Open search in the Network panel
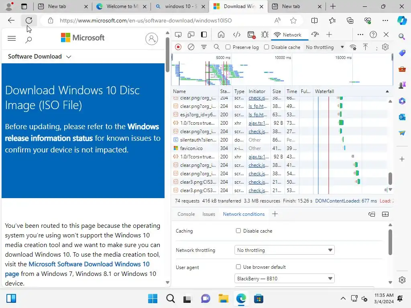411x308 pixels. [x=216, y=47]
